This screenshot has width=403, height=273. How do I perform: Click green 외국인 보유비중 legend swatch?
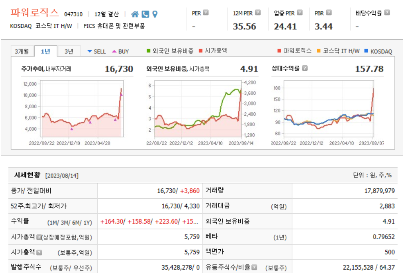(x=148, y=51)
